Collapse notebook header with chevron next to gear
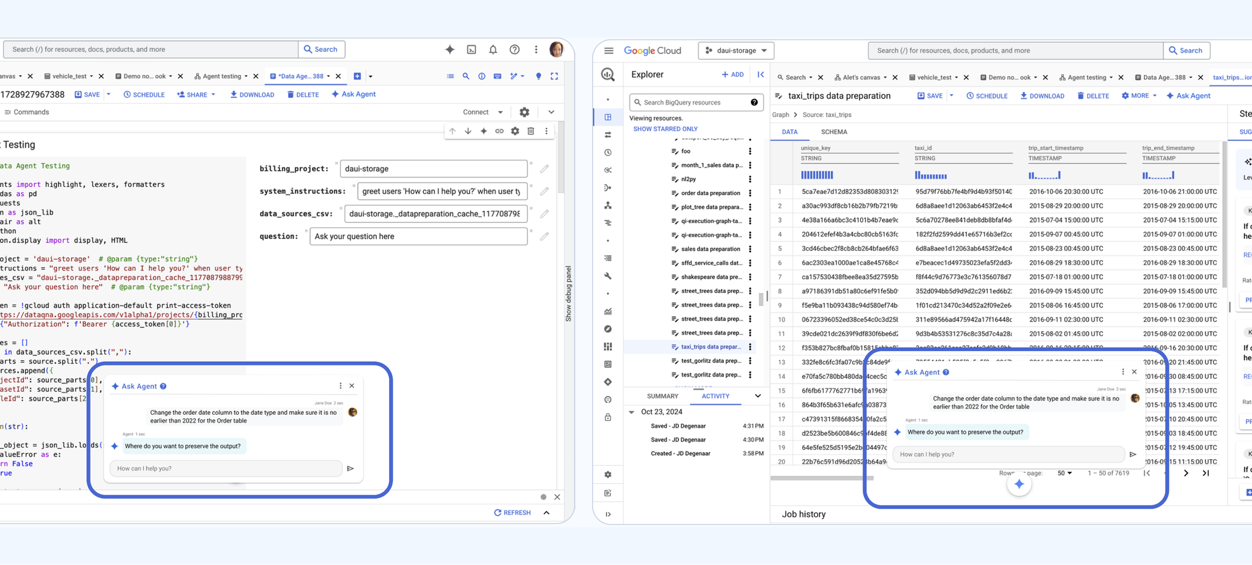This screenshot has width=1252, height=565. point(551,112)
